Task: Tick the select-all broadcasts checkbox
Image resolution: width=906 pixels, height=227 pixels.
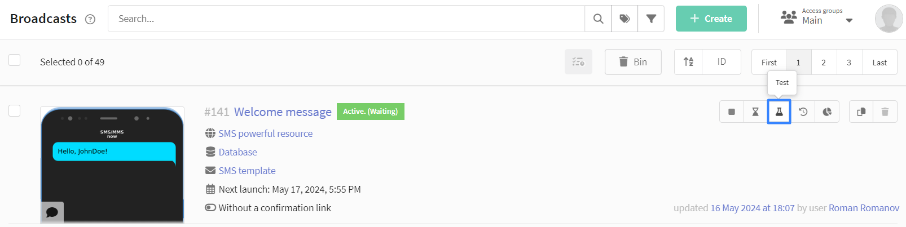Action: tap(15, 60)
